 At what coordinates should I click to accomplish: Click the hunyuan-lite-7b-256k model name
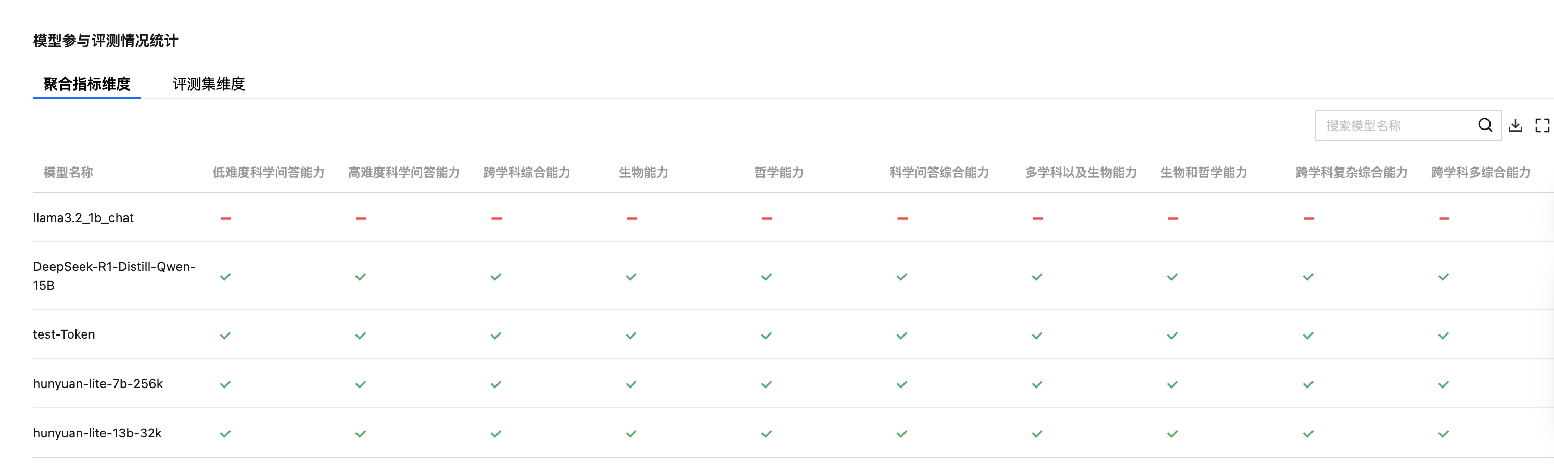point(98,384)
